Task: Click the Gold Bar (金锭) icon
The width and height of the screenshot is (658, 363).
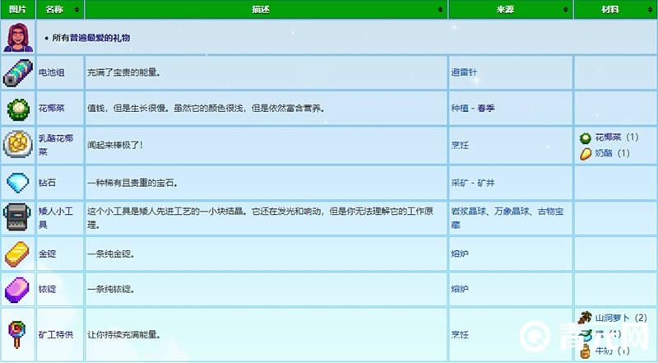Action: click(17, 254)
